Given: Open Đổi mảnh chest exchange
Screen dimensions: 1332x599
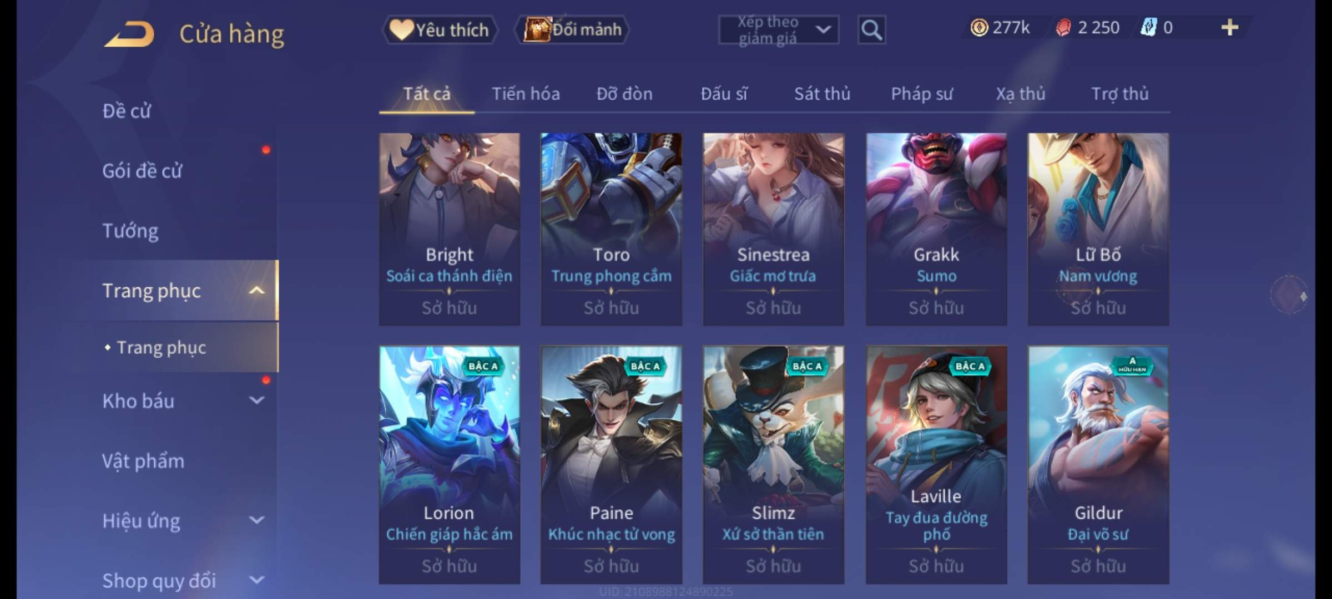Looking at the screenshot, I should (572, 29).
